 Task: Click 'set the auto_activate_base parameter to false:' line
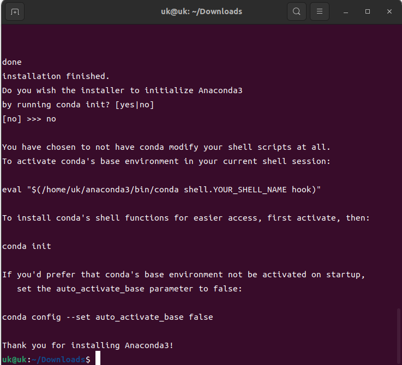pyautogui.click(x=129, y=289)
